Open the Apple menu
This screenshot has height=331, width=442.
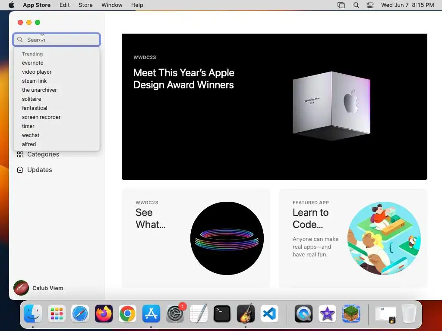pos(11,5)
